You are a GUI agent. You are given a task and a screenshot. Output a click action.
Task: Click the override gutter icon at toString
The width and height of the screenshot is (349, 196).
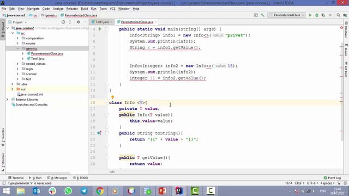99,133
